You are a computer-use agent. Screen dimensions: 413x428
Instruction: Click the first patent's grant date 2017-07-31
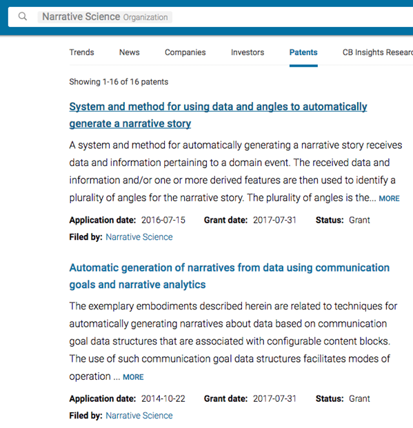[x=274, y=220]
